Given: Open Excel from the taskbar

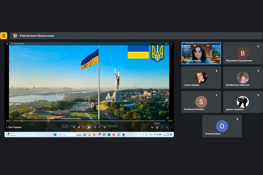Looking at the screenshot, I should pos(109,134).
